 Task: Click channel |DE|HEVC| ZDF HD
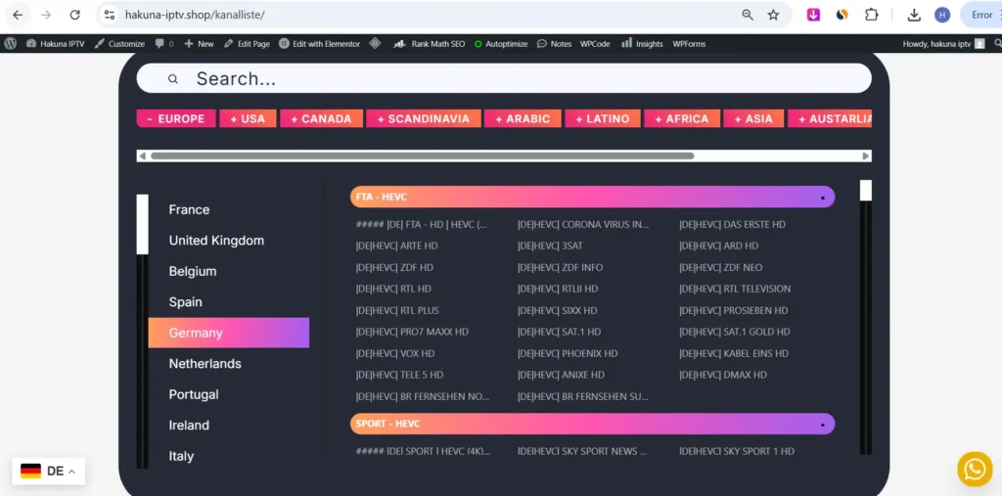click(394, 267)
